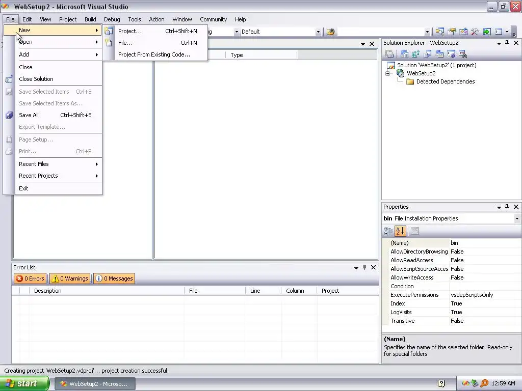
Task: Open File Types Editor in Solution Explorer
Action: click(428, 54)
